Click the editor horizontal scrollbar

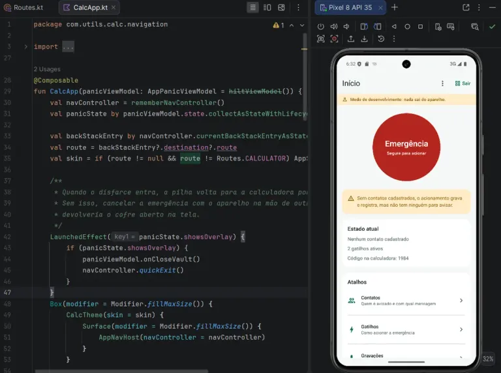(x=121, y=371)
